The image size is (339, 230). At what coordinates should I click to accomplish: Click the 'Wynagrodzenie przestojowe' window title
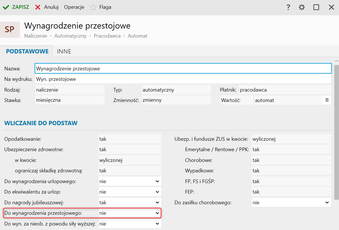tap(77, 26)
